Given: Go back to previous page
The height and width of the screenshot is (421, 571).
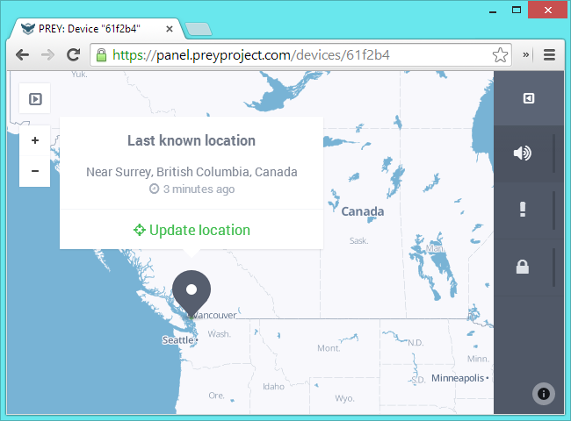Looking at the screenshot, I should pyautogui.click(x=23, y=55).
